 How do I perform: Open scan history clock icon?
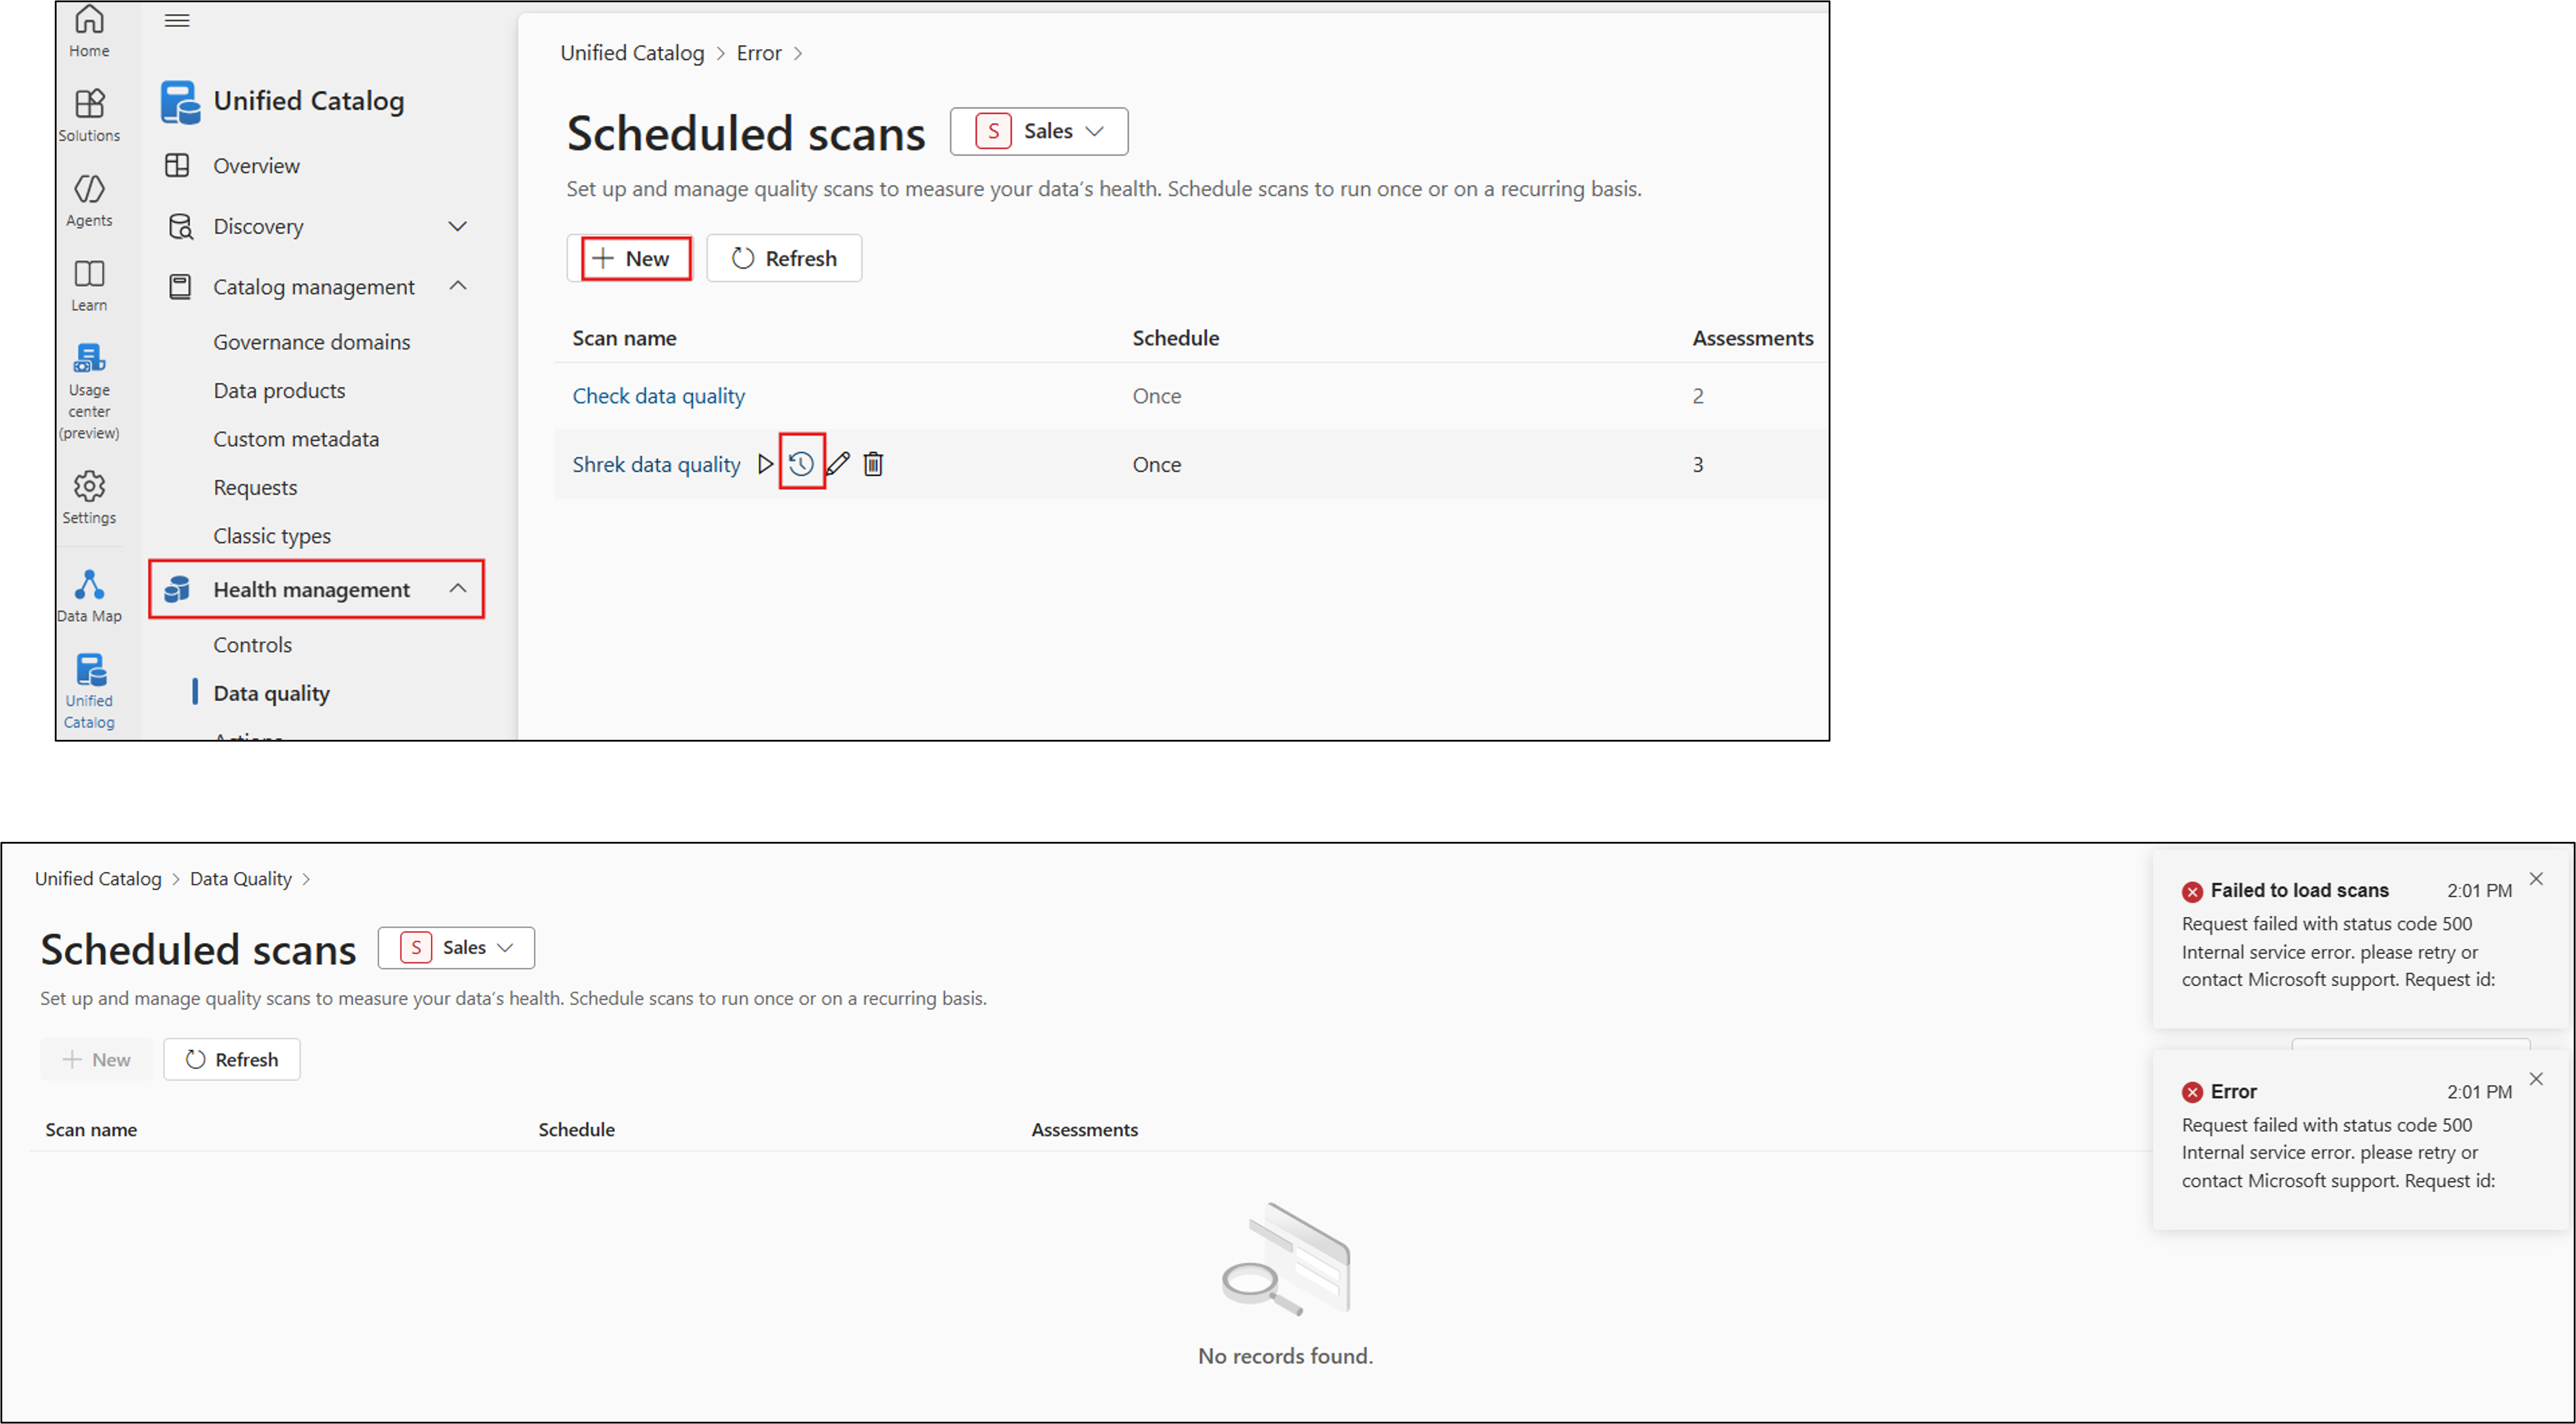coord(801,464)
